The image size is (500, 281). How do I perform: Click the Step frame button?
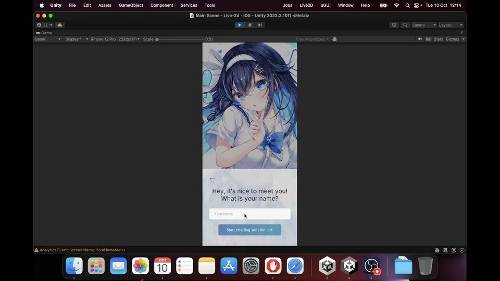coord(260,25)
